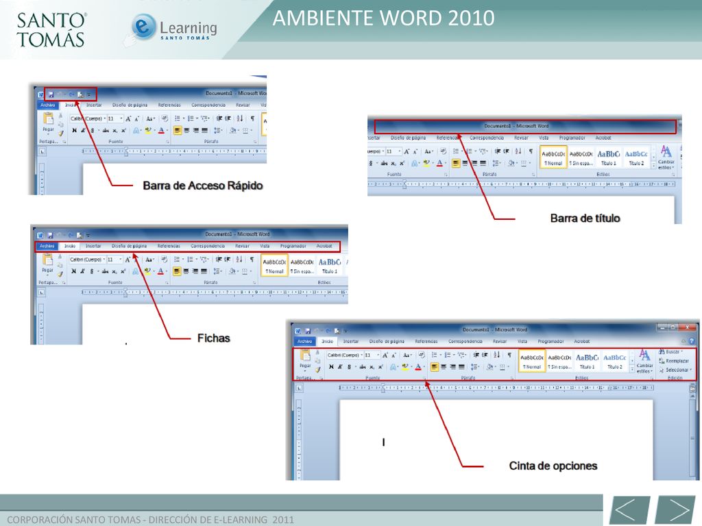The image size is (702, 526).
Task: Toggle paragraph marks pilcrow in Cinta de opciones screenshot
Action: [x=509, y=355]
